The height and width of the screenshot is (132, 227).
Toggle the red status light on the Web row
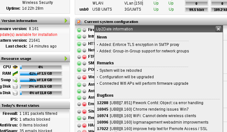pos(84,77)
